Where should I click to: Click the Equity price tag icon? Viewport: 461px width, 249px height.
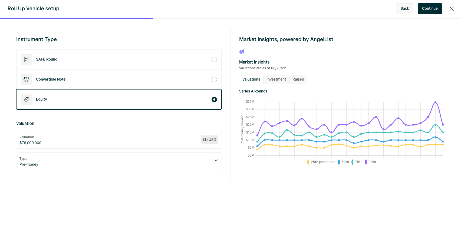(x=26, y=99)
